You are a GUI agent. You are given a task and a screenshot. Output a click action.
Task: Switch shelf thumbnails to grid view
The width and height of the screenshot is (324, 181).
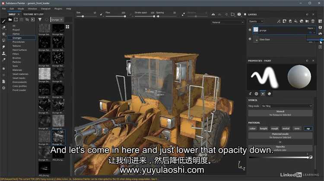coord(67,27)
